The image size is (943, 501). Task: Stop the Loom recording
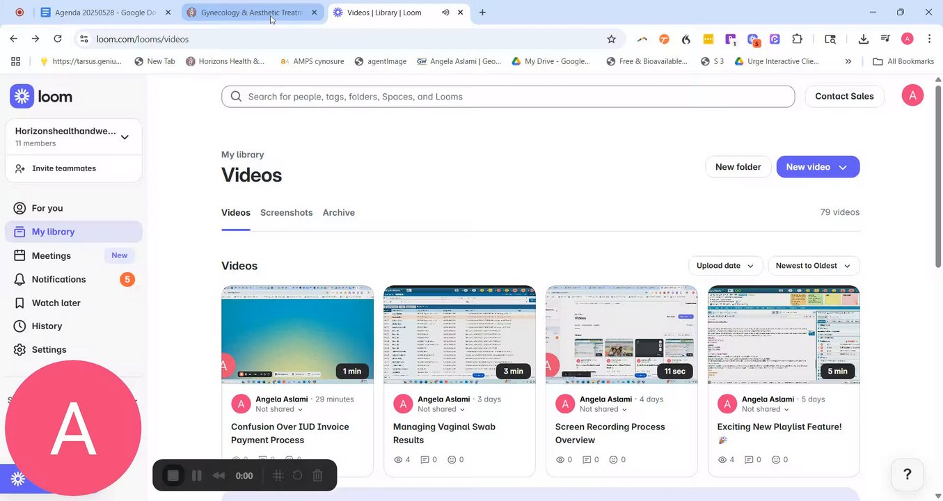tap(173, 475)
